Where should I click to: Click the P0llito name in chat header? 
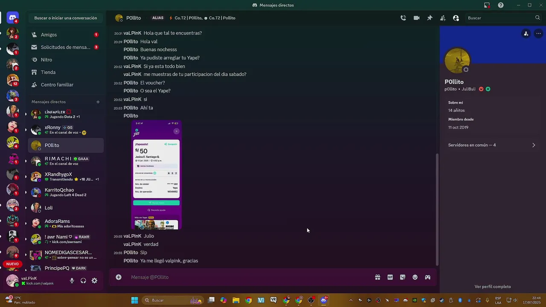(x=134, y=18)
